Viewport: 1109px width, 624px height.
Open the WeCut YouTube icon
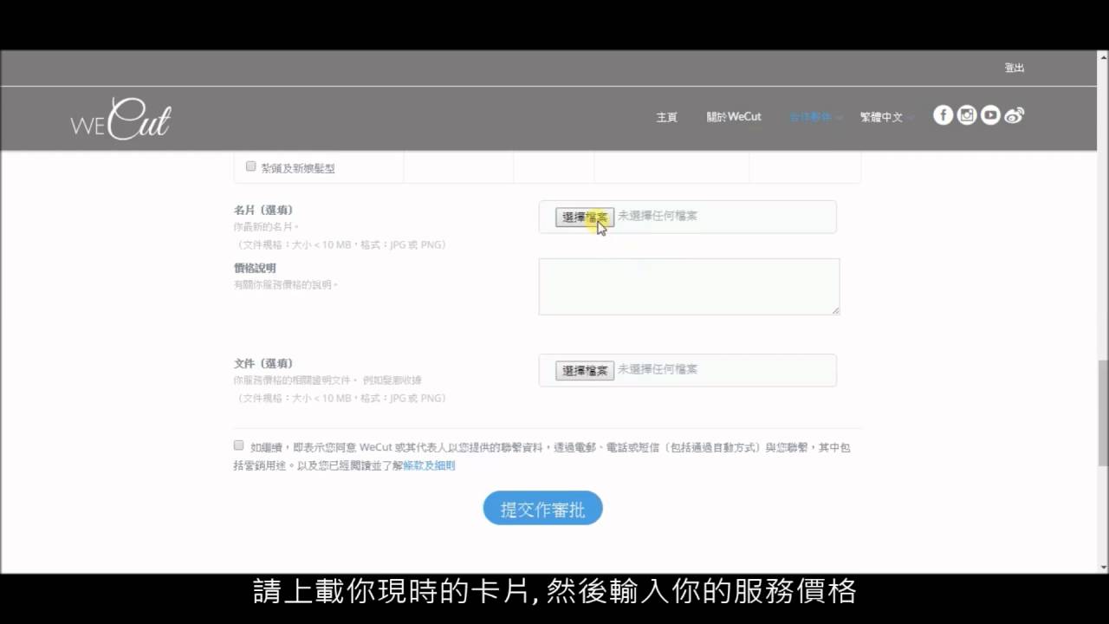990,114
